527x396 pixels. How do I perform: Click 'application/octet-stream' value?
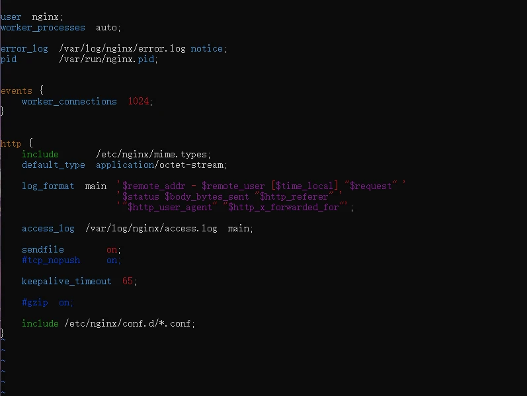point(159,165)
